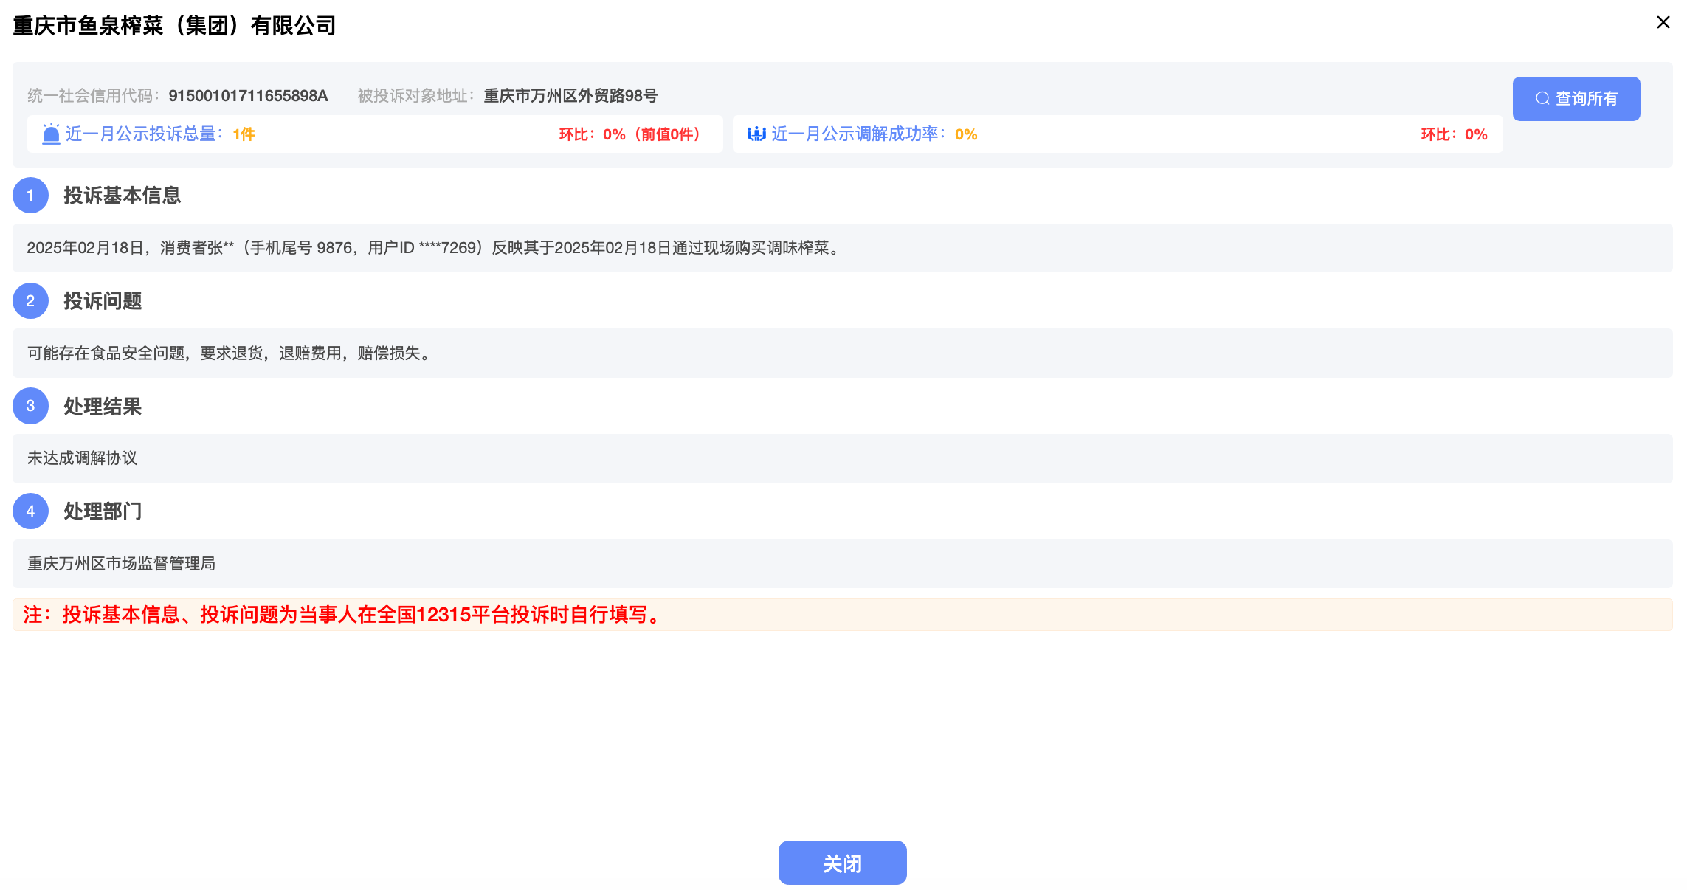This screenshot has height=890, width=1687.
Task: Click the 处理部门 heading
Action: [103, 511]
